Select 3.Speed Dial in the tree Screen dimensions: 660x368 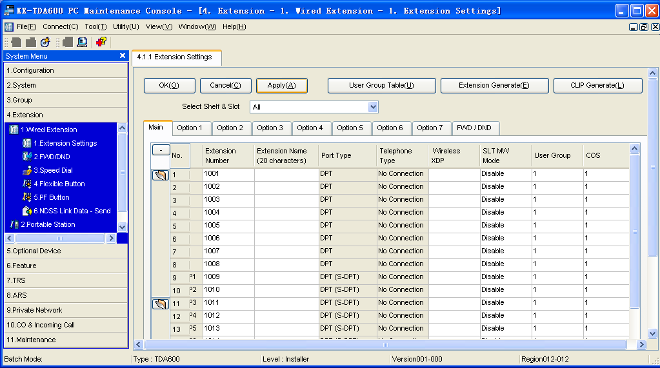(53, 170)
